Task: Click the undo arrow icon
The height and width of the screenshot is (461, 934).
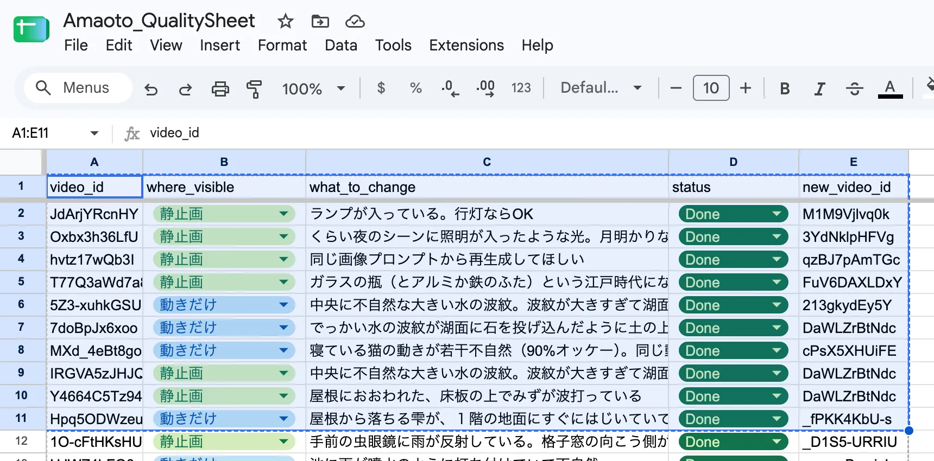Action: [x=151, y=88]
